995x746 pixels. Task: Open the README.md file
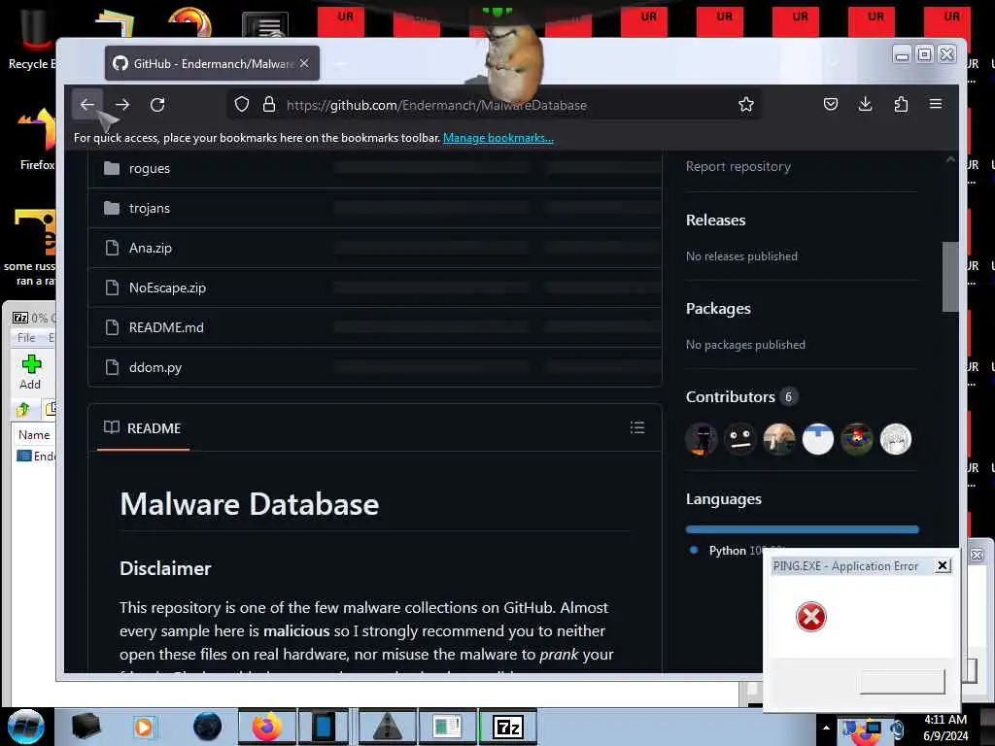coord(166,328)
